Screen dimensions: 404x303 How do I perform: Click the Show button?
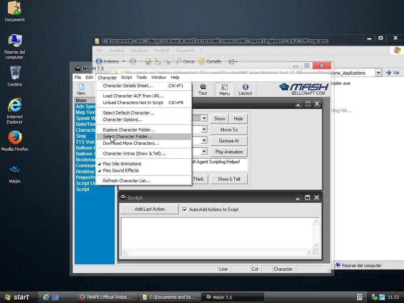coord(219,118)
